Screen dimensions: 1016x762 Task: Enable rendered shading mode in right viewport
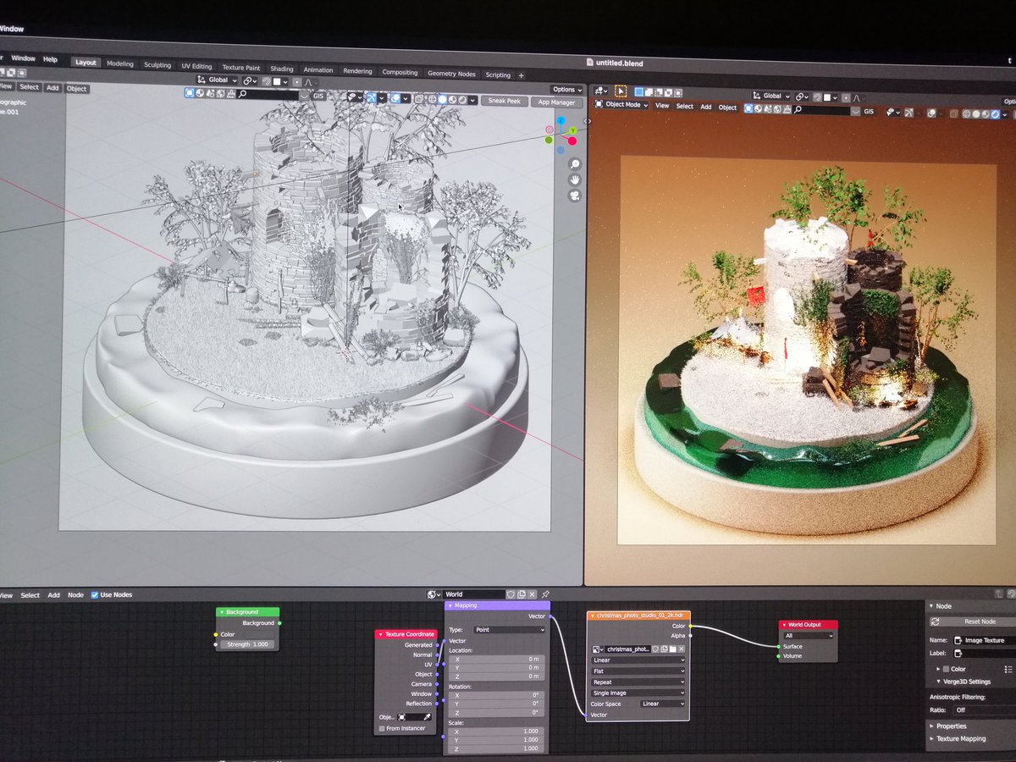point(995,114)
